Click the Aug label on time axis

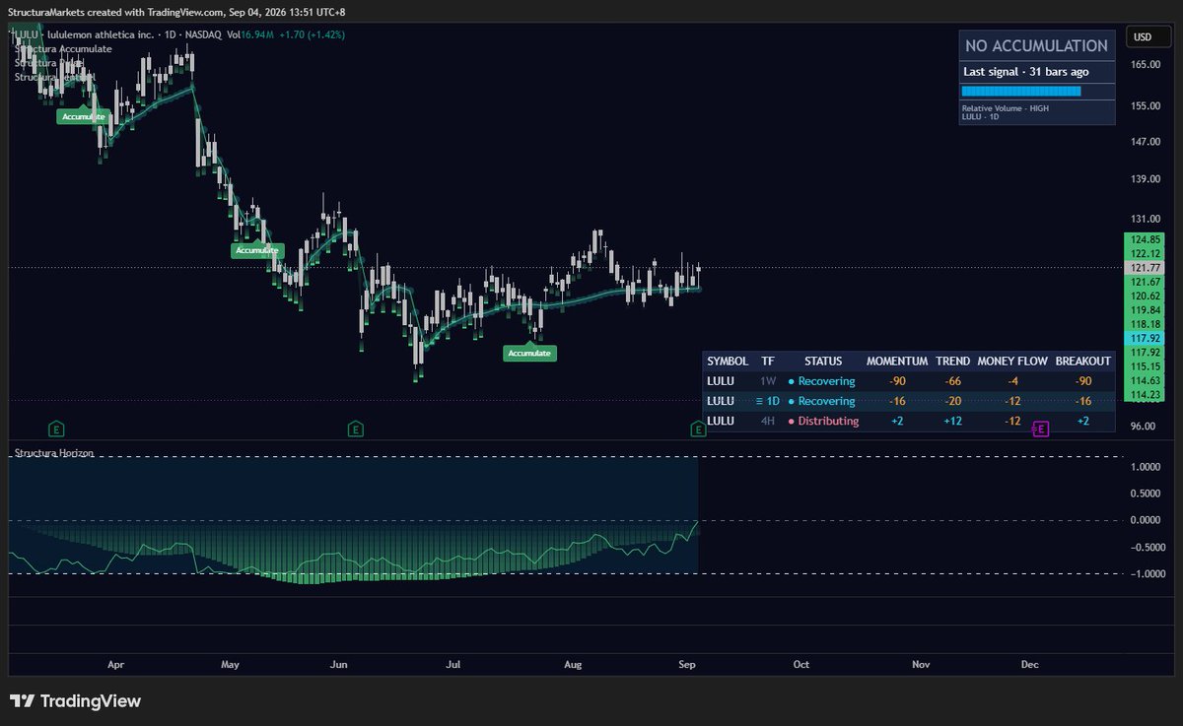tap(573, 664)
